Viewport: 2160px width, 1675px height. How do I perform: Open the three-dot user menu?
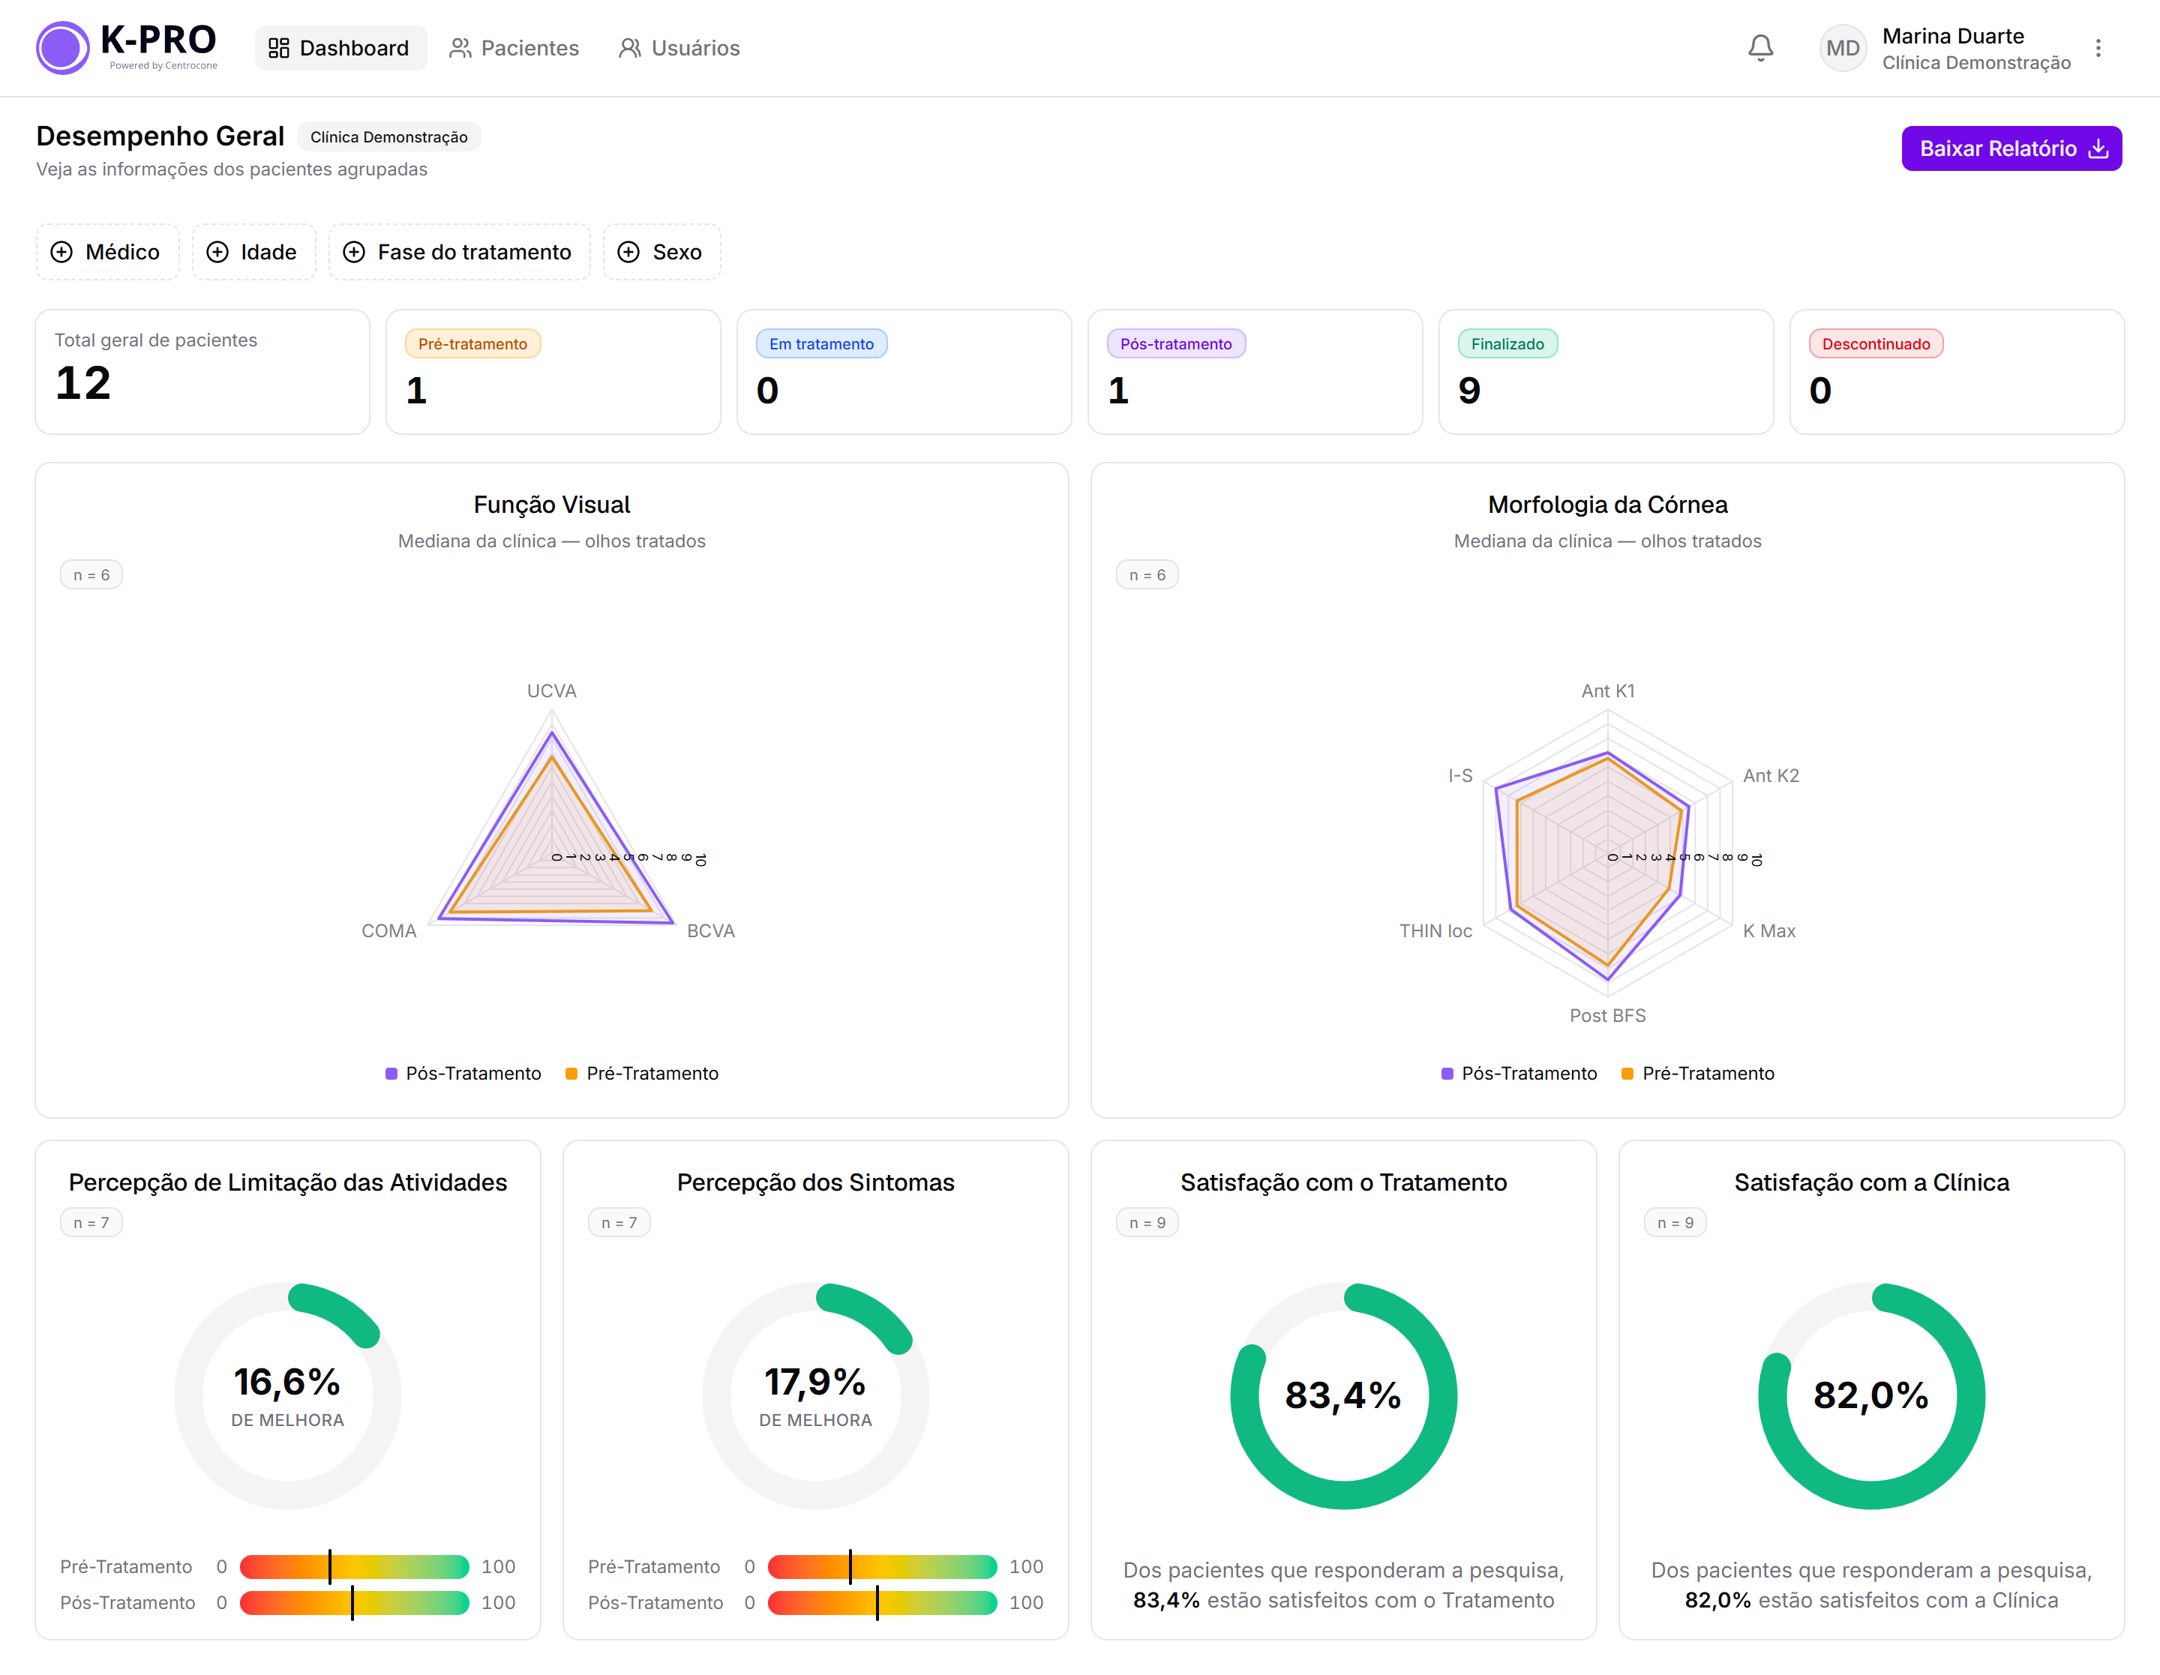(2097, 47)
